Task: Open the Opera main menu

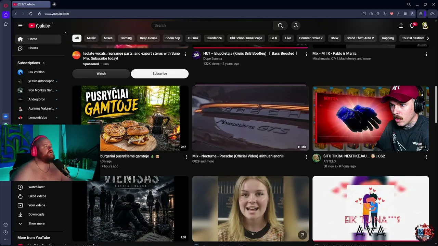Action: [5, 5]
